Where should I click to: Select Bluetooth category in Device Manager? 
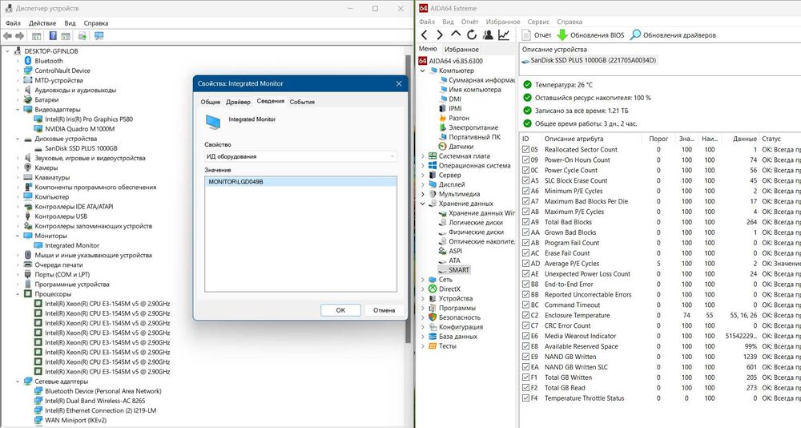tap(49, 61)
